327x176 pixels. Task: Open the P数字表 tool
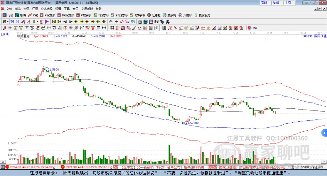pyautogui.click(x=84, y=15)
